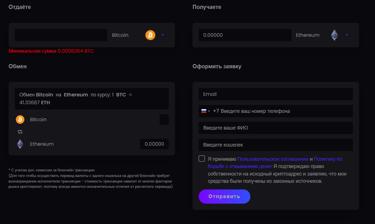Expand the Ethereum currency dropdown arrow

coord(347,35)
